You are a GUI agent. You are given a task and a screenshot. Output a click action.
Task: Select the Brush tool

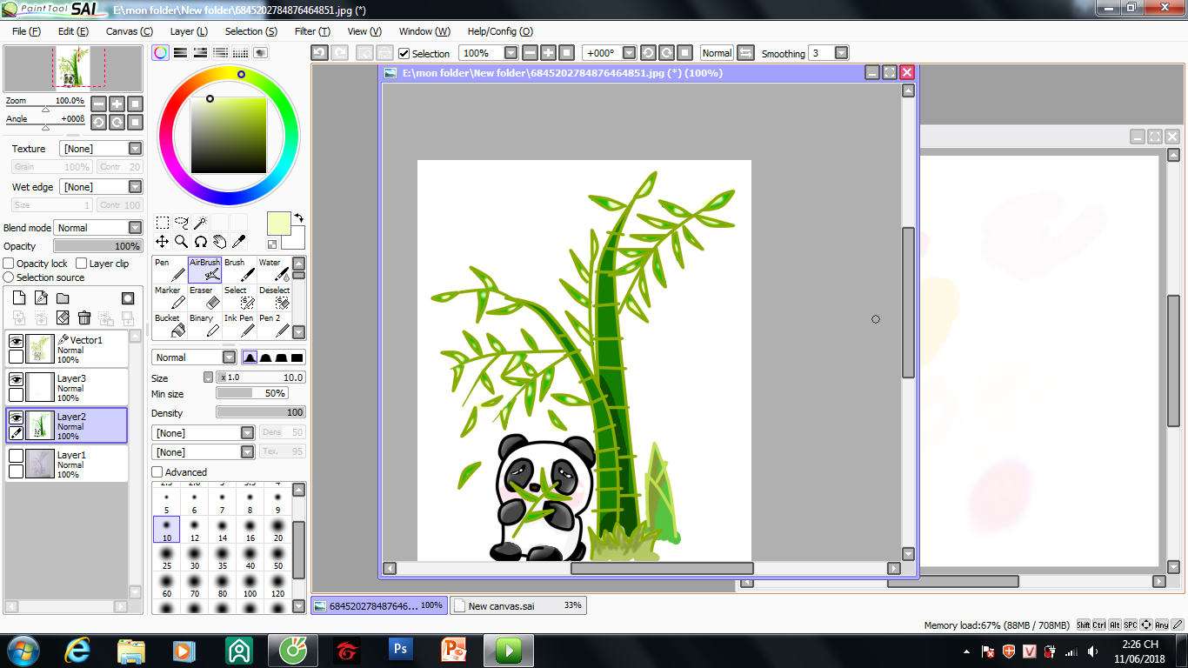[239, 270]
